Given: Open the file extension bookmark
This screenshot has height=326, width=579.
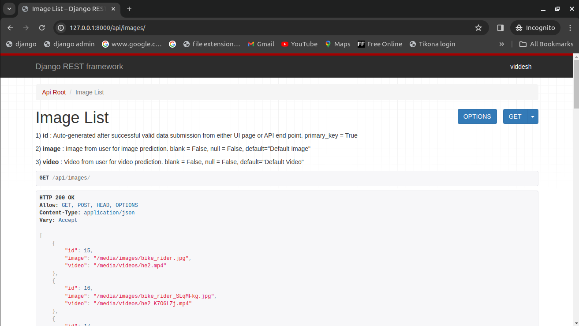Looking at the screenshot, I should [x=212, y=44].
